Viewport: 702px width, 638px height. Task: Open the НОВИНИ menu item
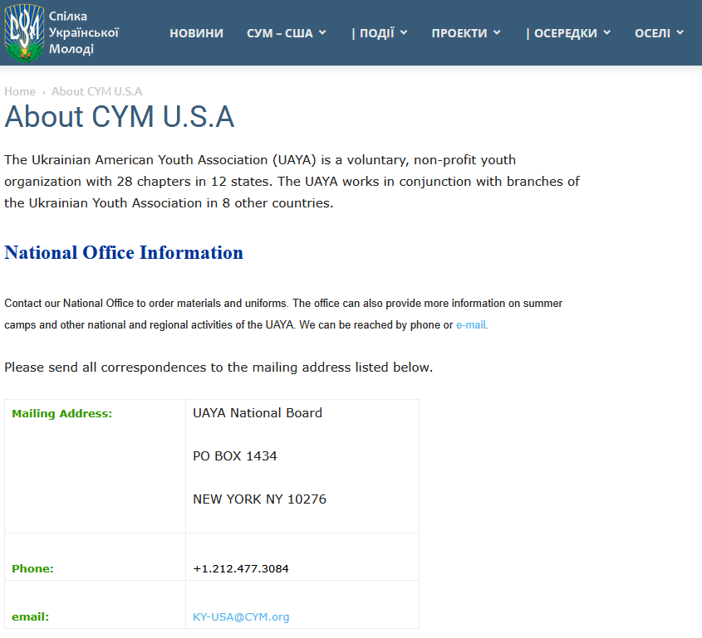pyautogui.click(x=196, y=33)
